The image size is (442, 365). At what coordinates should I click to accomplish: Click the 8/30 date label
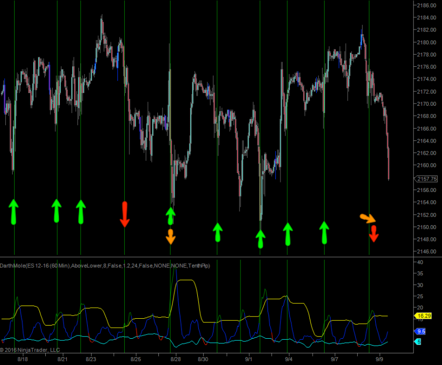[203, 359]
